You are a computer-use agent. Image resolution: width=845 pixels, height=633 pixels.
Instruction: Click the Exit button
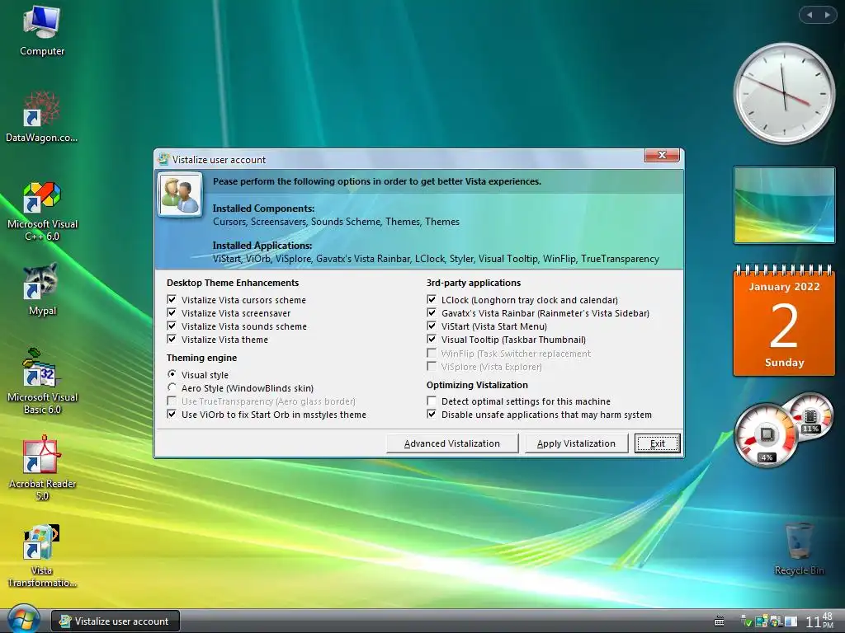658,443
